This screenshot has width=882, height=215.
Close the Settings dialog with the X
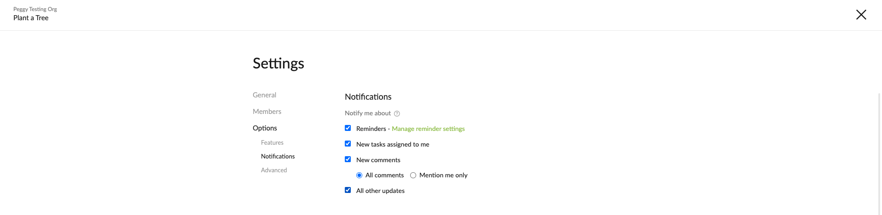pyautogui.click(x=861, y=15)
